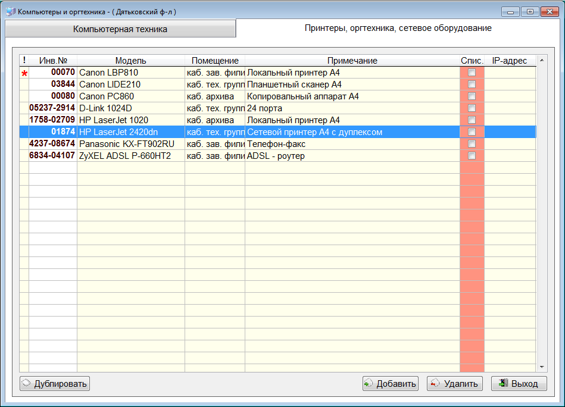Click scrollbar up arrow of the table

[542, 61]
